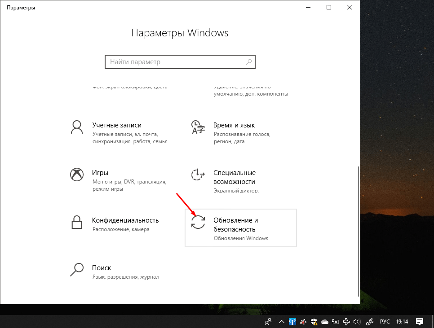Show hidden tray icons chevron

[x=282, y=322]
